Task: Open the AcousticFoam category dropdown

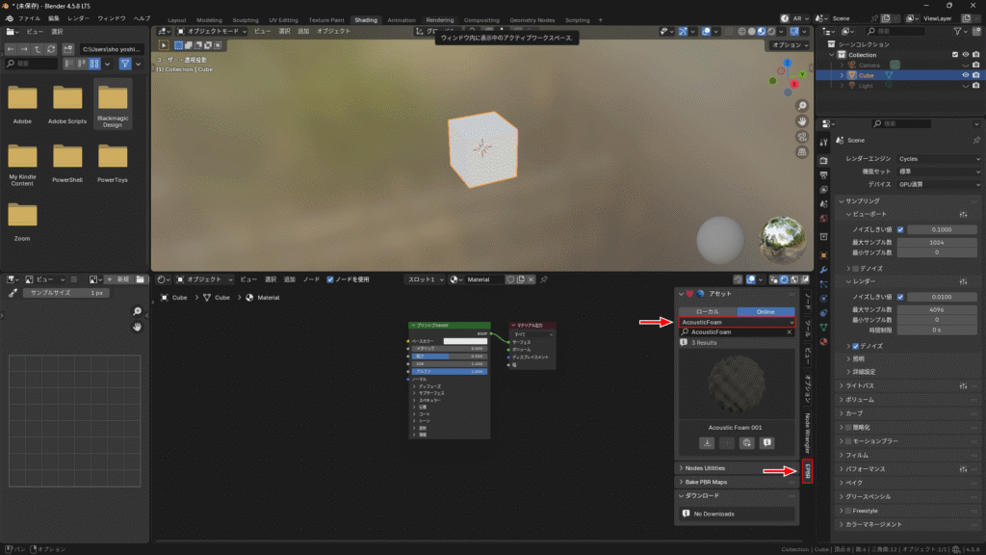Action: click(737, 322)
